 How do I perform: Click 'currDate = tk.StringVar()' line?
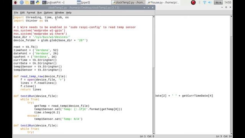35,63
